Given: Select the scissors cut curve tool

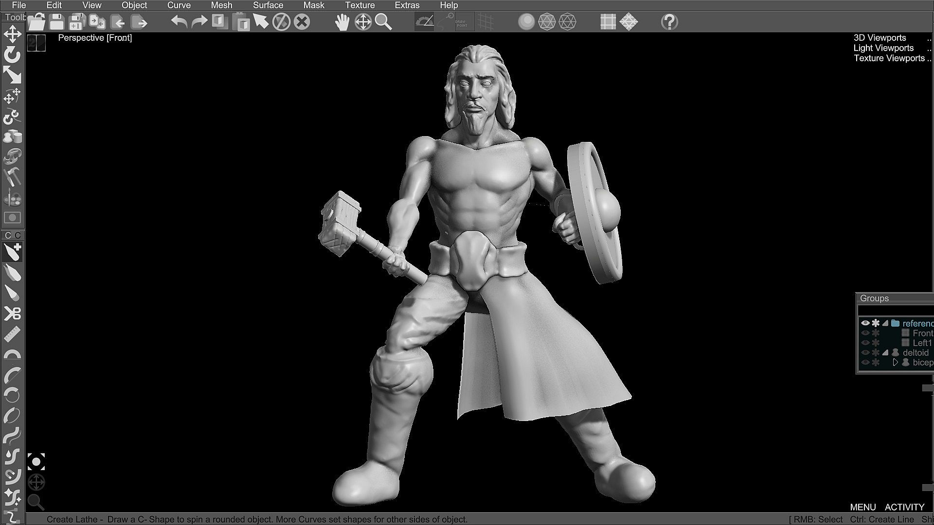Looking at the screenshot, I should 12,313.
